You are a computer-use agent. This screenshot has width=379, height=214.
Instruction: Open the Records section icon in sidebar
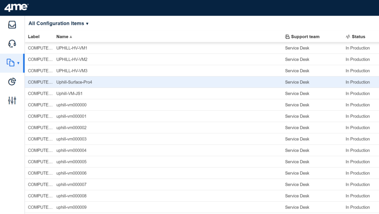(x=10, y=63)
